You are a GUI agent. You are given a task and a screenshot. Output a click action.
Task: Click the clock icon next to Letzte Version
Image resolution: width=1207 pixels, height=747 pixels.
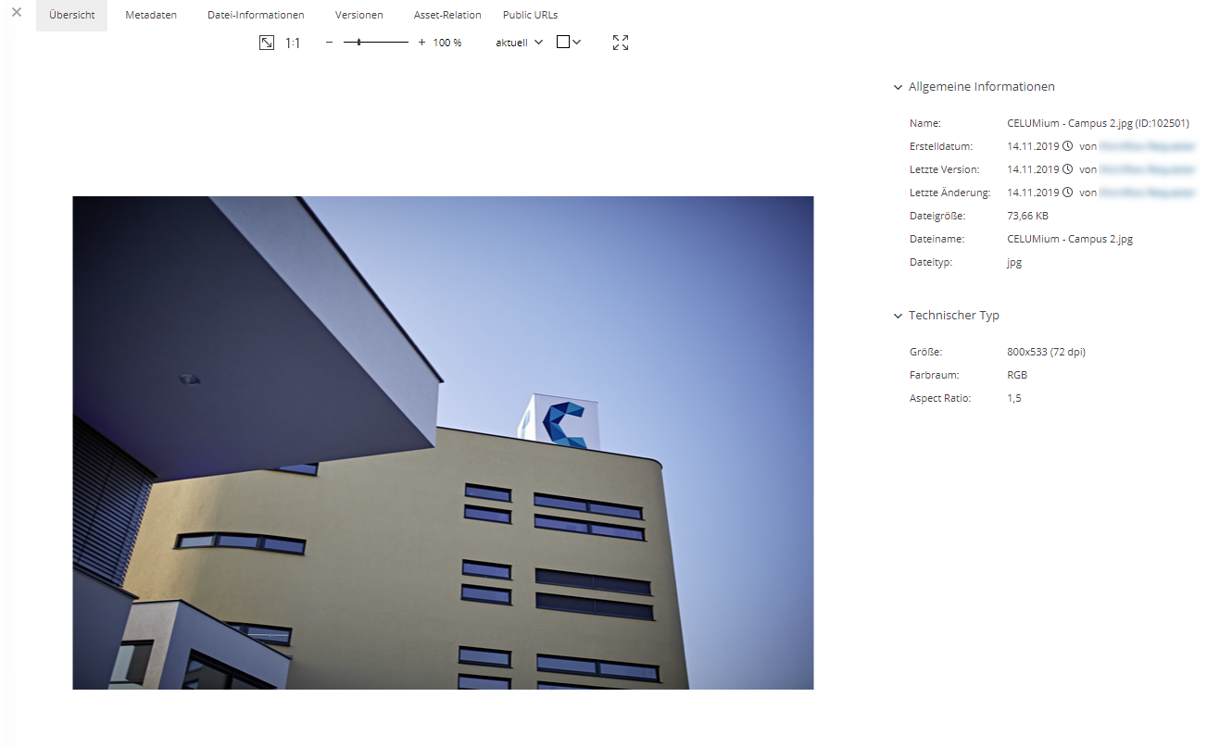pyautogui.click(x=1067, y=169)
